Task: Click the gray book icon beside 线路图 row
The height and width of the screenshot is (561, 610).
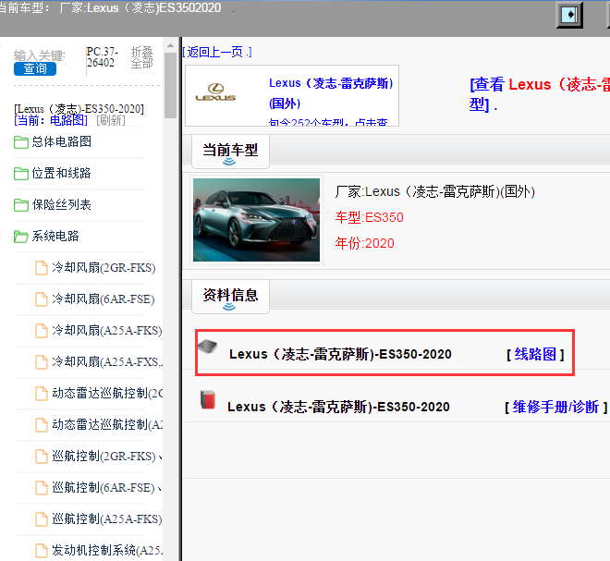Action: [x=208, y=347]
